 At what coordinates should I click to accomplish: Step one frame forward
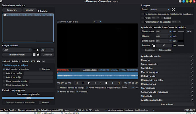click(100, 83)
